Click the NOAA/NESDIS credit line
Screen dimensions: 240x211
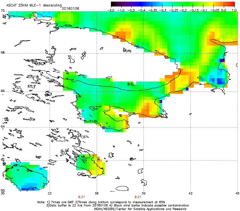coord(140,209)
